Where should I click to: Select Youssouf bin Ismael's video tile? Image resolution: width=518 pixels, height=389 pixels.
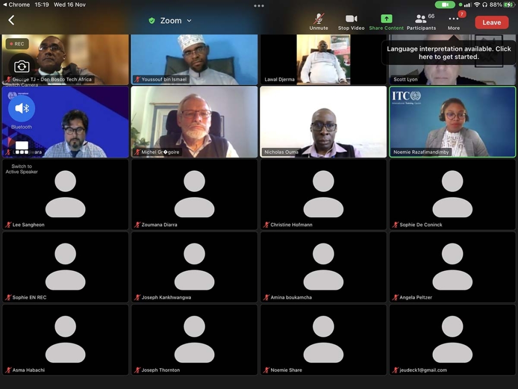click(x=194, y=59)
